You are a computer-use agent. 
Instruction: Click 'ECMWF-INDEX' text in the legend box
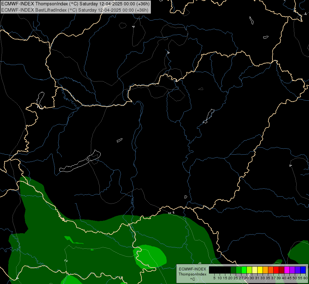pyautogui.click(x=193, y=269)
